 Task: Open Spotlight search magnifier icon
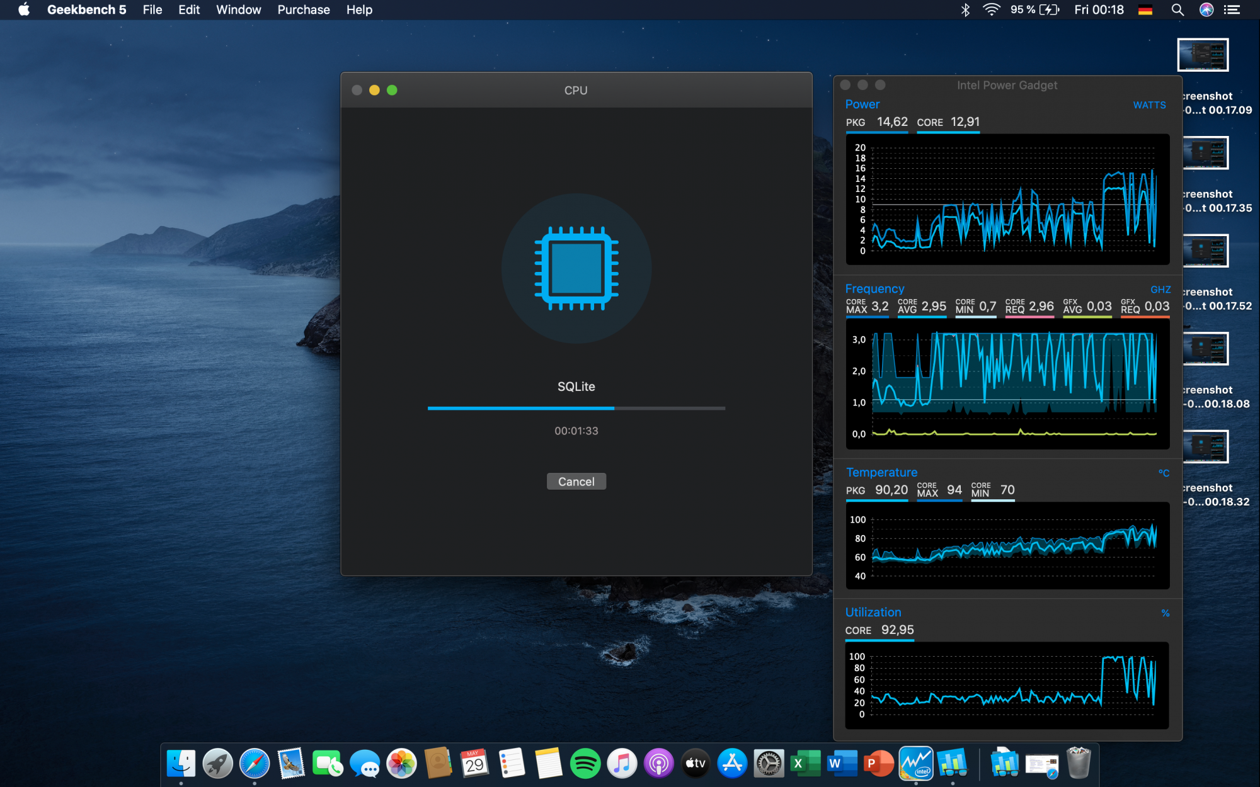pos(1177,9)
